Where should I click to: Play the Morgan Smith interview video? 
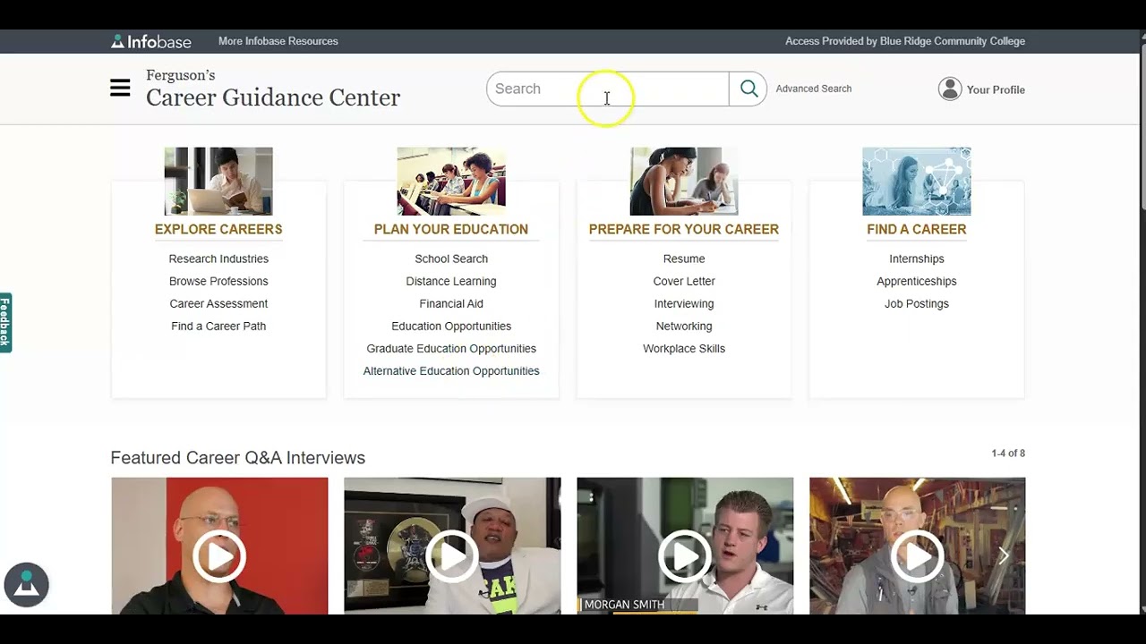click(x=685, y=556)
